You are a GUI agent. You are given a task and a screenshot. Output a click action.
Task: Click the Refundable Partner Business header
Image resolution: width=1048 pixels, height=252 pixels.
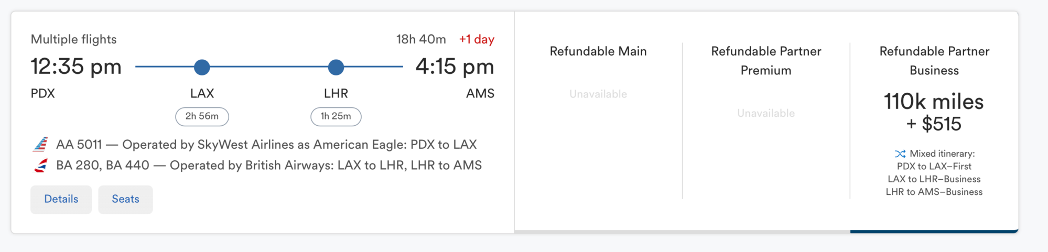(x=934, y=61)
